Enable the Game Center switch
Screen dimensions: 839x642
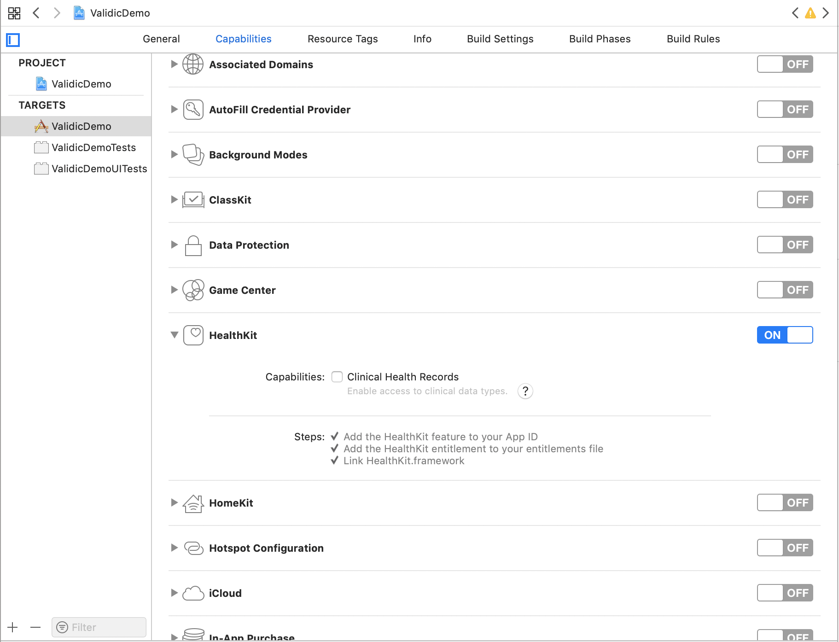(785, 290)
